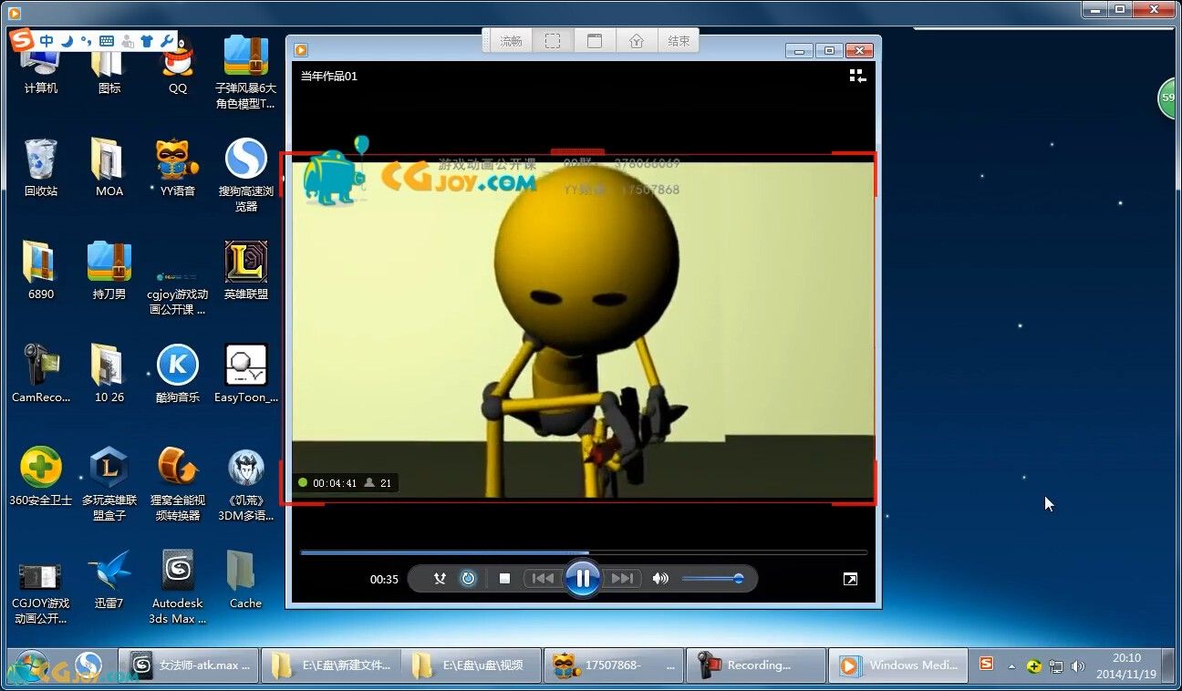The width and height of the screenshot is (1182, 691).
Task: Toggle repeat mode in Media Player
Action: [x=468, y=579]
